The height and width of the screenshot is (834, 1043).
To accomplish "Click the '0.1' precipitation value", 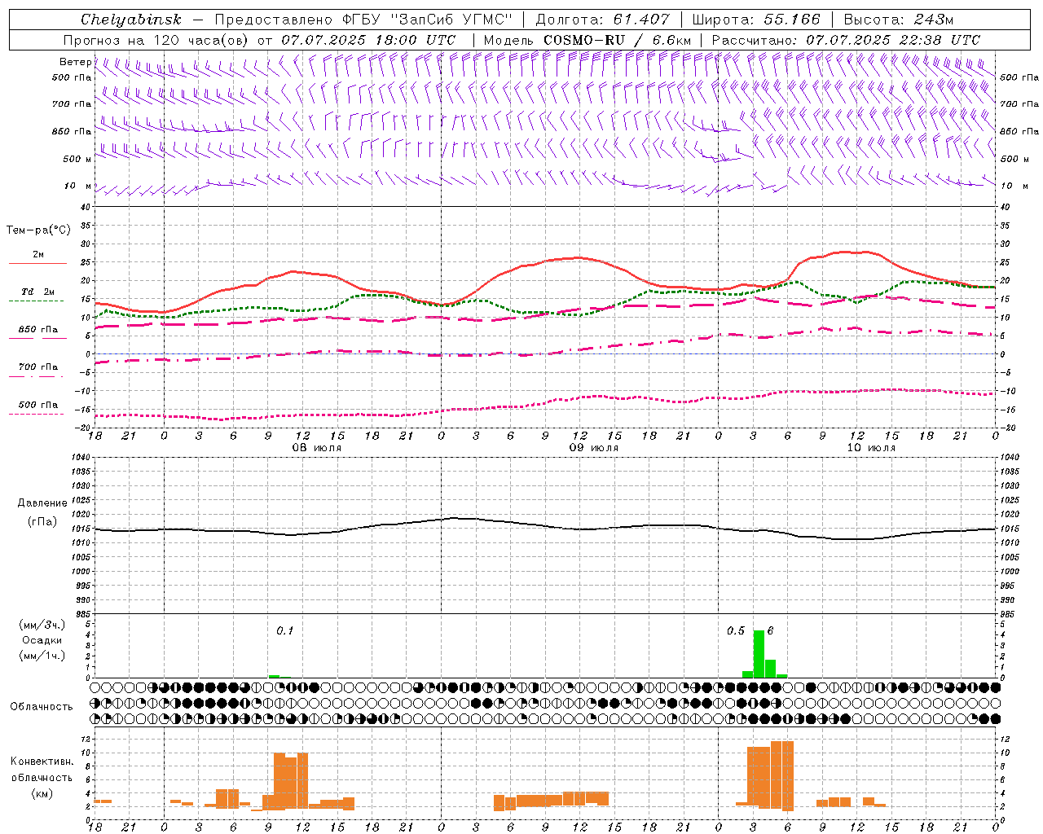I will (284, 630).
